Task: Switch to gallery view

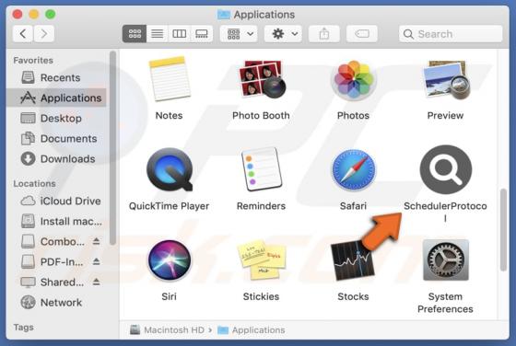Action: (x=202, y=33)
